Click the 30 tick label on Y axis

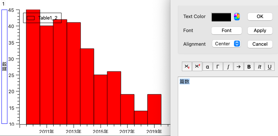coord(11,59)
